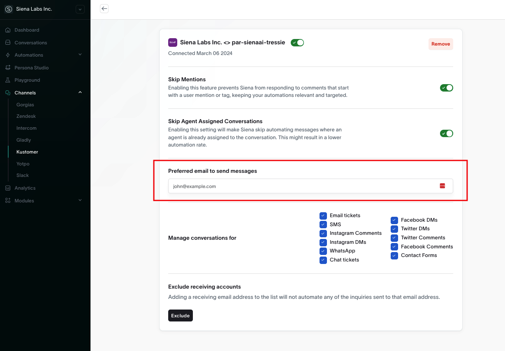Click the 'Skip Mentions' heading
The height and width of the screenshot is (351, 505).
pos(187,79)
